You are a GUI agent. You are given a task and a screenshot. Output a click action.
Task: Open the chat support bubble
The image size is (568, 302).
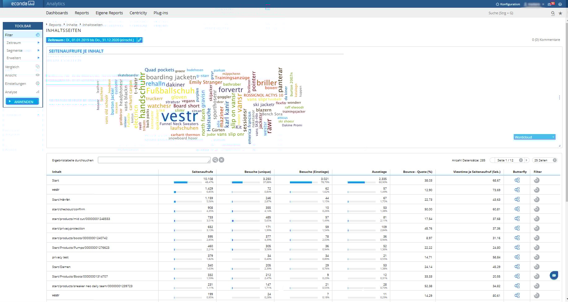(x=554, y=275)
